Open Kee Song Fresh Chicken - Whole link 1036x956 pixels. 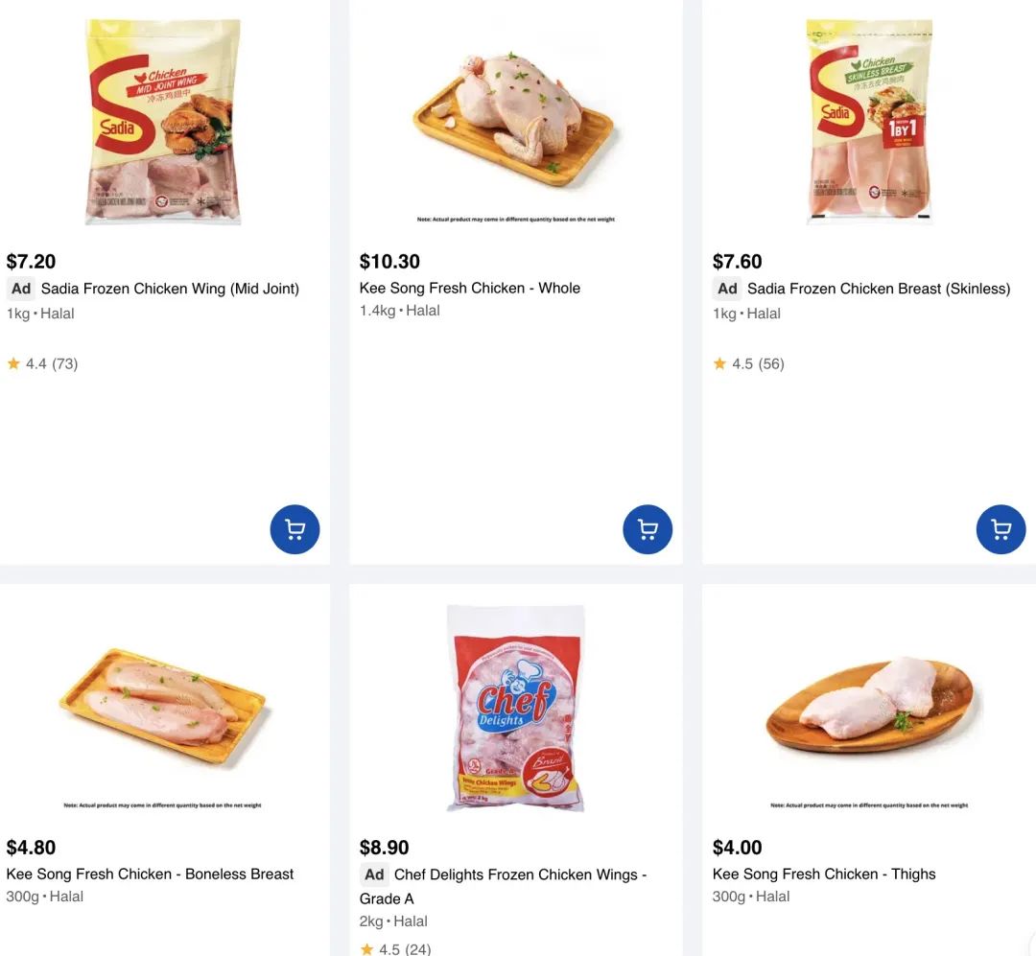[470, 288]
